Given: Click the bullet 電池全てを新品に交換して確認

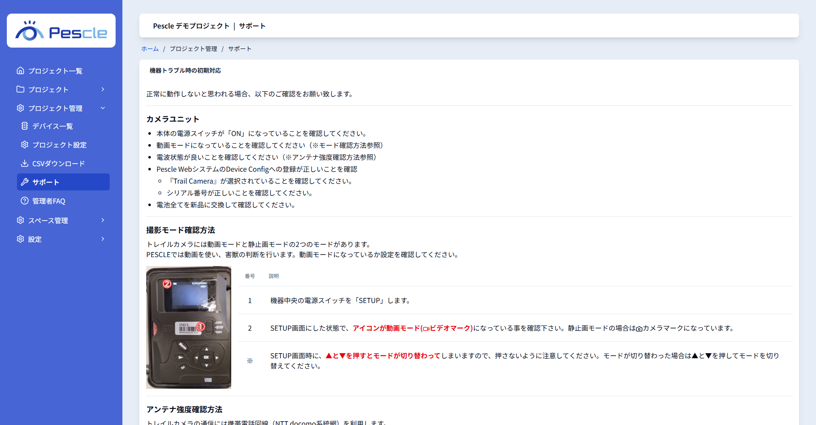Looking at the screenshot, I should [227, 205].
